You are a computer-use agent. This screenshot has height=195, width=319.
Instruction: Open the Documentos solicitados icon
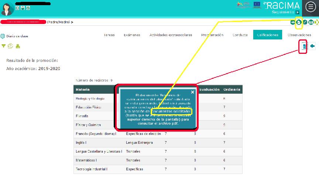tap(299, 22)
